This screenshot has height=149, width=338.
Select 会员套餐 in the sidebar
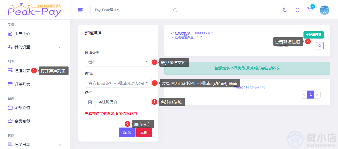click(x=22, y=121)
